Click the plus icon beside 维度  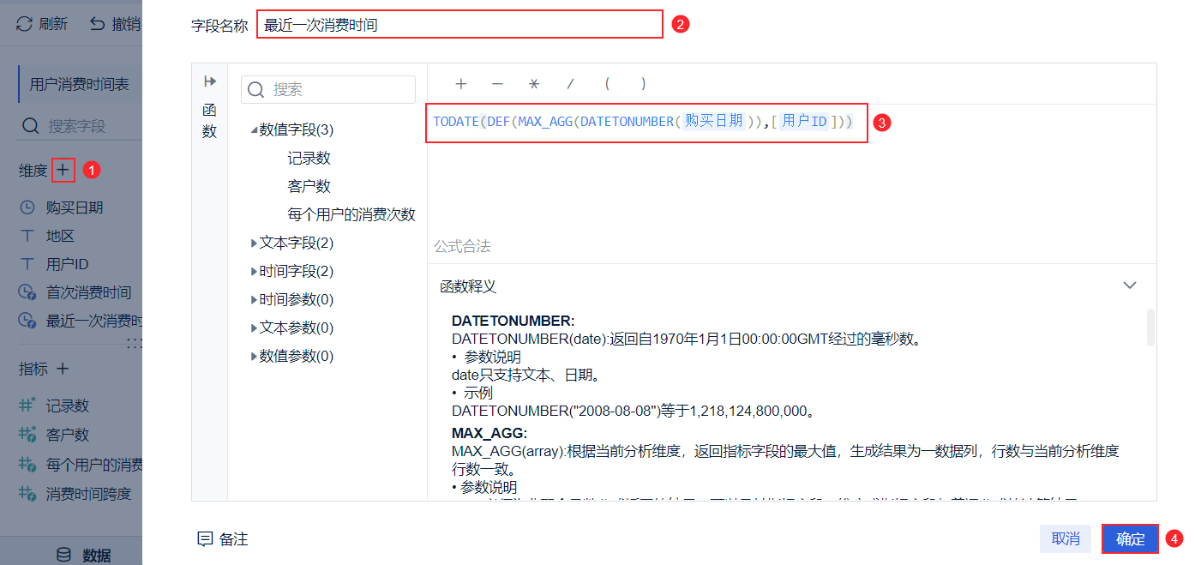(x=63, y=170)
